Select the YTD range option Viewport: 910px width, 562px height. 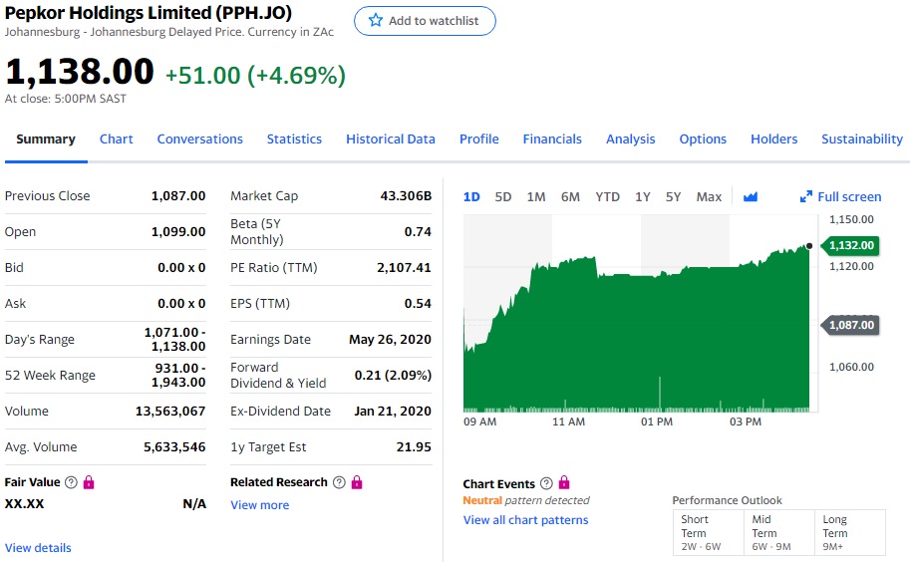607,196
